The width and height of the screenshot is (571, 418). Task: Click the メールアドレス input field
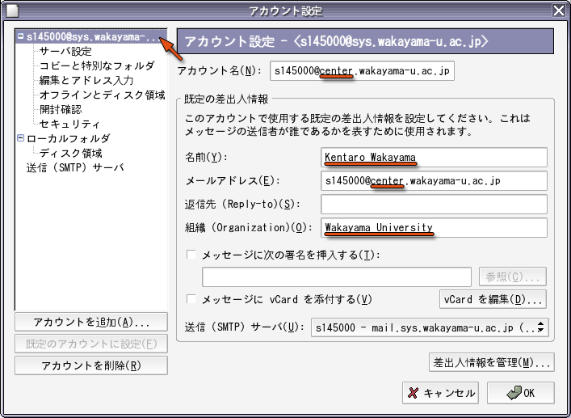tap(434, 181)
